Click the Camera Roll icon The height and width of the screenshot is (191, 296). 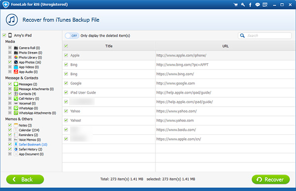(x=16, y=48)
